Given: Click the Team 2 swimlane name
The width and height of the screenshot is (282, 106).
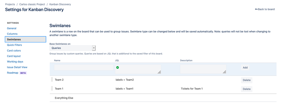Looking at the screenshot, I should [x=59, y=80].
